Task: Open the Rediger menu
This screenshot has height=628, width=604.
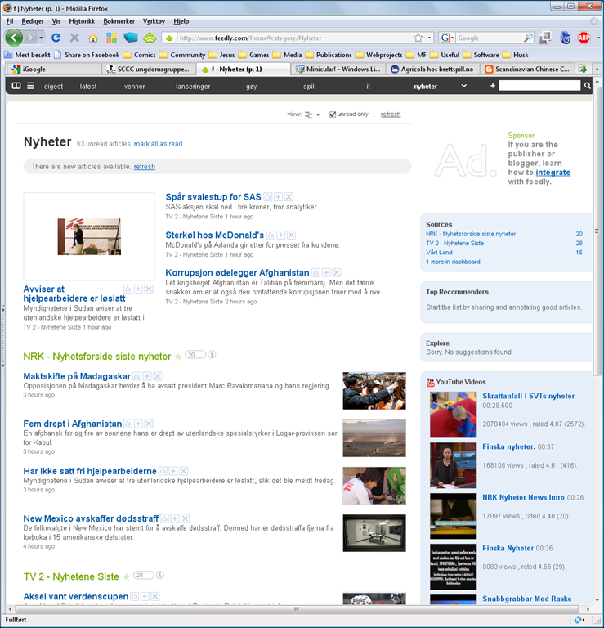Action: click(x=33, y=21)
